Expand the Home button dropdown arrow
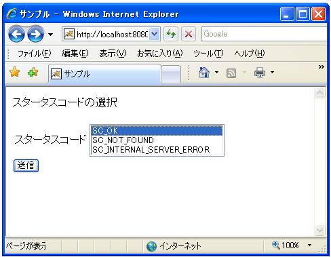The image size is (331, 257). tap(216, 73)
